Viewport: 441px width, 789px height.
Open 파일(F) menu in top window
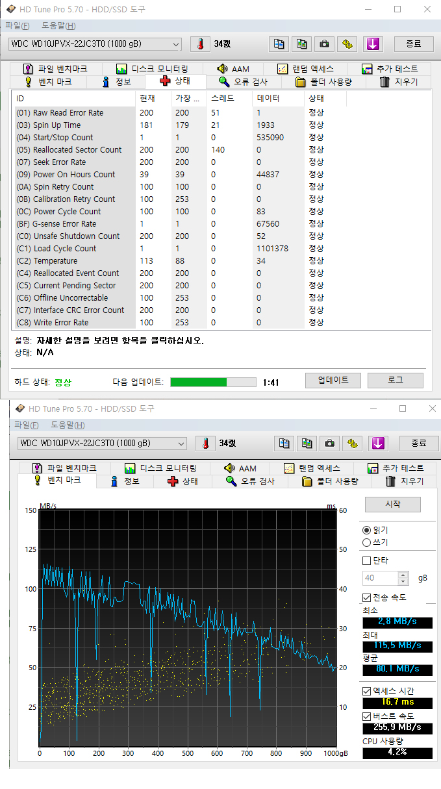(x=17, y=26)
